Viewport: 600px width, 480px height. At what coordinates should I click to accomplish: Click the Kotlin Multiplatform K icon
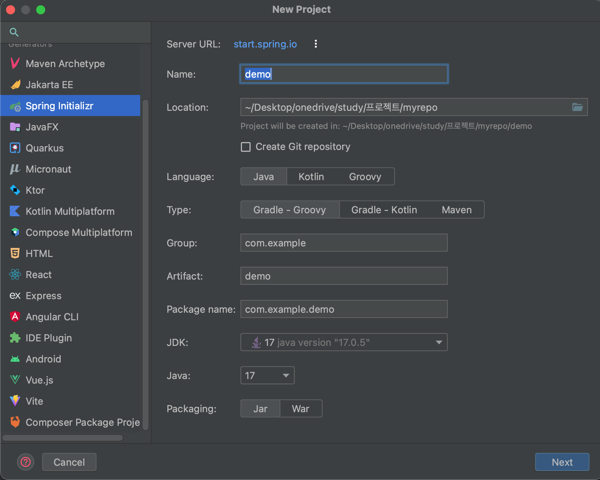click(15, 211)
